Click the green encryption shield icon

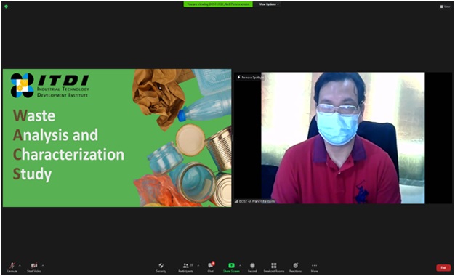pyautogui.click(x=6, y=6)
